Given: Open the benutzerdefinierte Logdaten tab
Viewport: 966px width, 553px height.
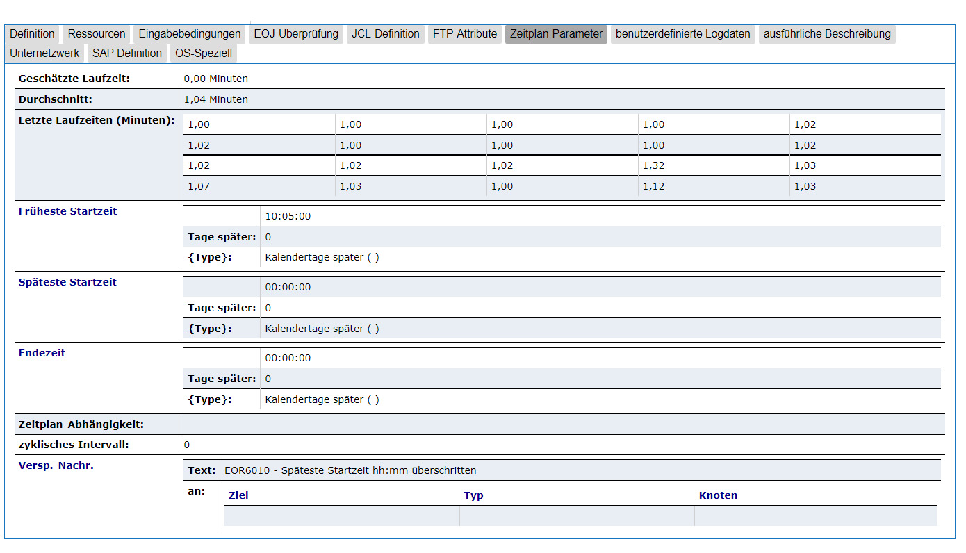Looking at the screenshot, I should (684, 33).
